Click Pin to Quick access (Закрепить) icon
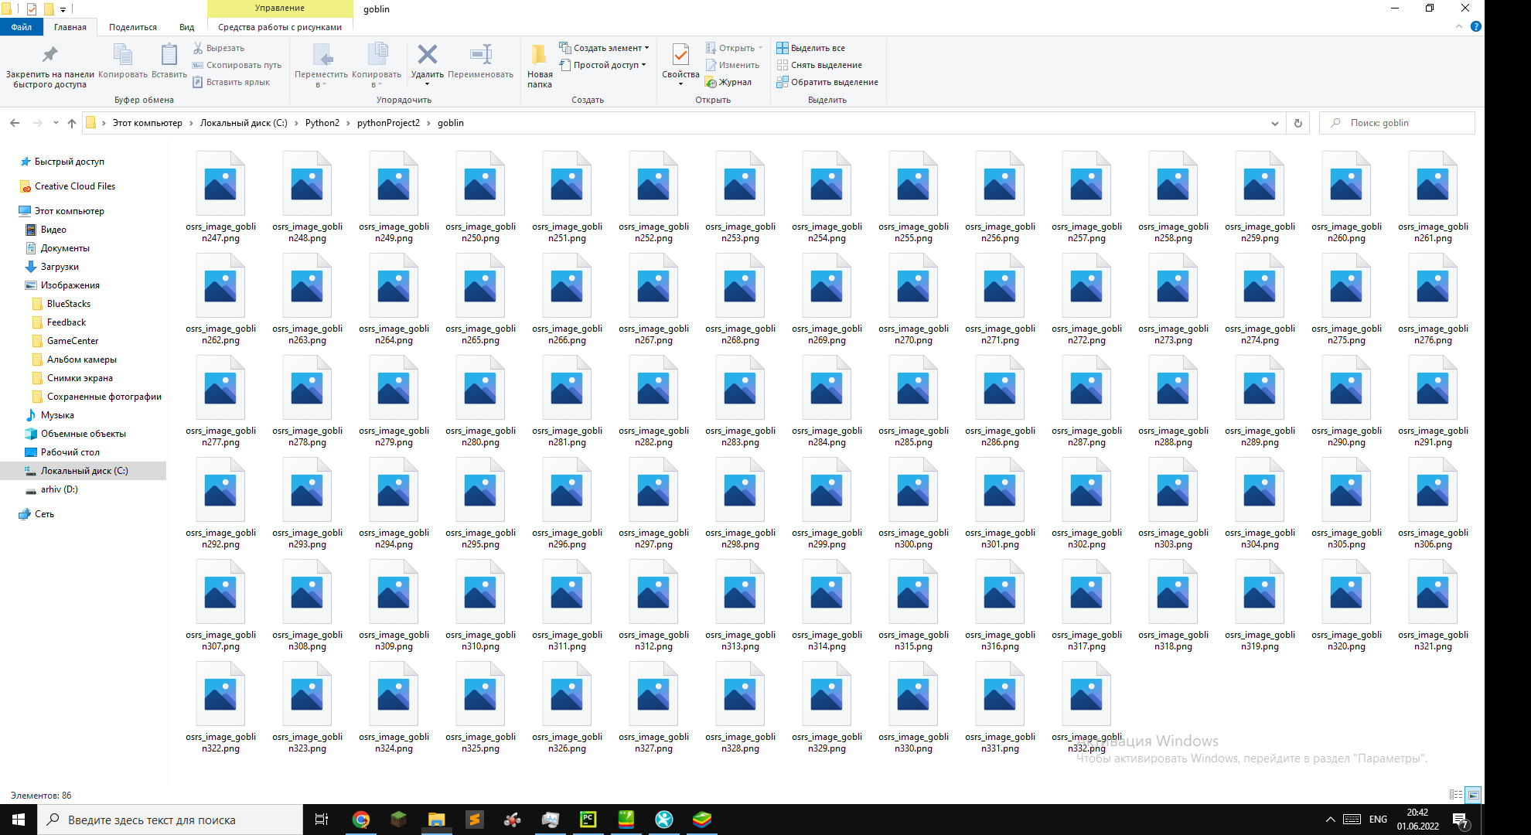 click(x=50, y=55)
